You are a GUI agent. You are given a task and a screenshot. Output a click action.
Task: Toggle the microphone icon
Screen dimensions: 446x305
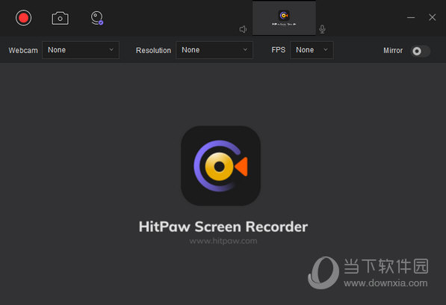(x=322, y=29)
